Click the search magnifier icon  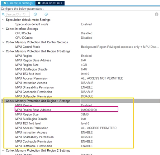pyautogui.click(x=3, y=14)
